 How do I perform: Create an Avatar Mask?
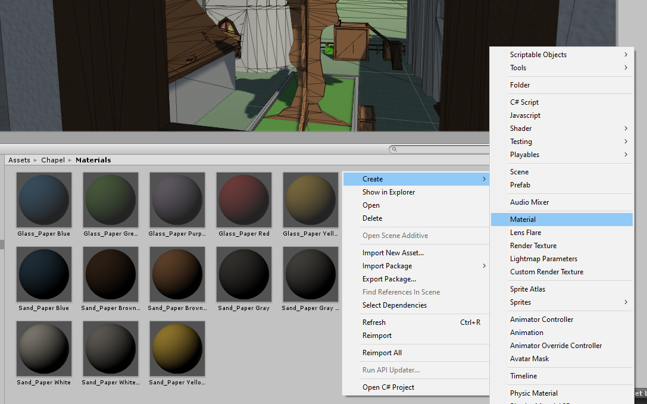tap(529, 359)
